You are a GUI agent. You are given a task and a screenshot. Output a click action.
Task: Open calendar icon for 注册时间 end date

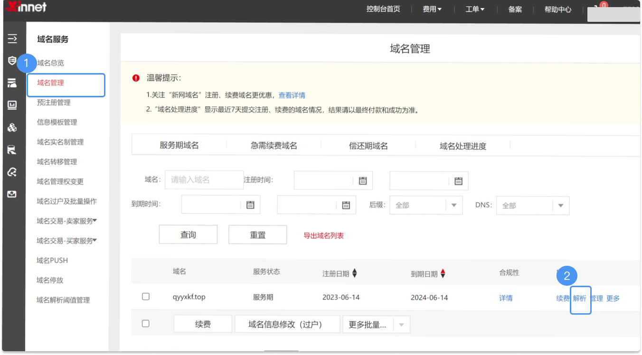click(458, 181)
